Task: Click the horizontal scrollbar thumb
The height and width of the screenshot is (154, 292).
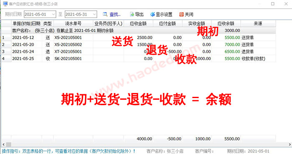Action: (9, 144)
